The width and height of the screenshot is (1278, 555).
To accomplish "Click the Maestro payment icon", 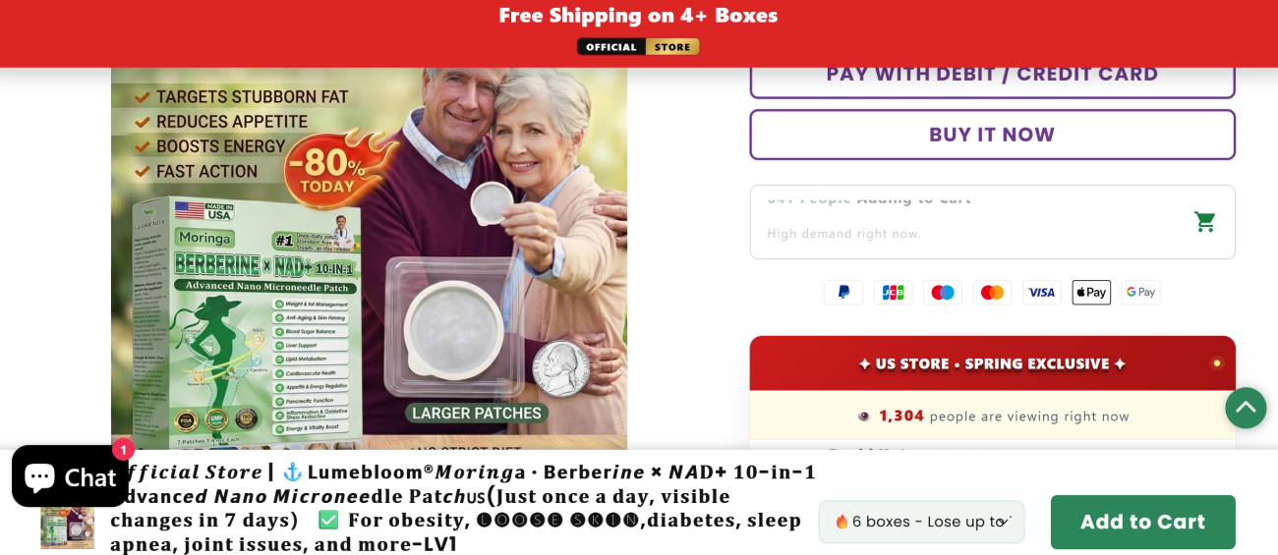I will [943, 292].
